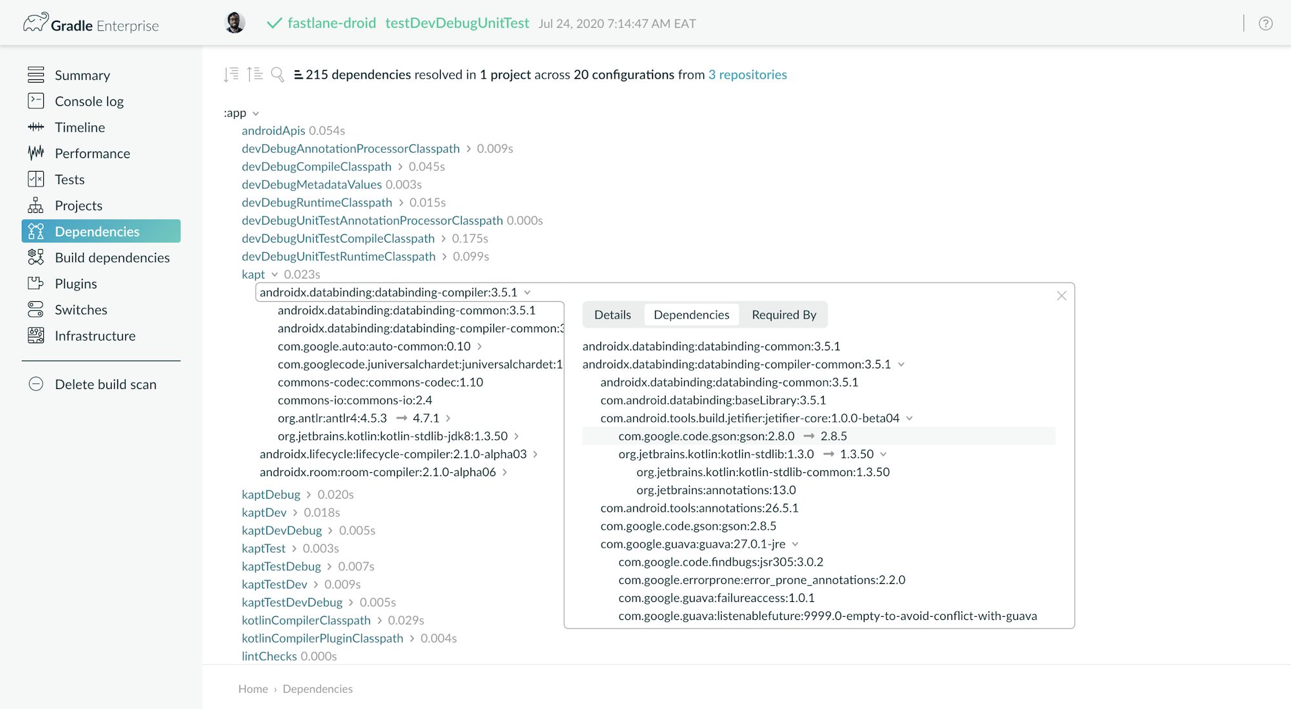
Task: Collapse the kapt configuration chevron
Action: pyautogui.click(x=276, y=274)
